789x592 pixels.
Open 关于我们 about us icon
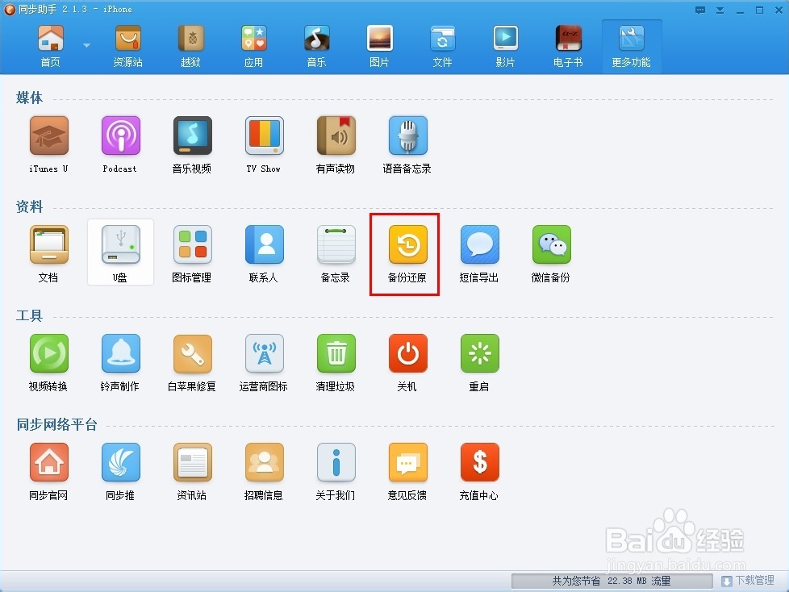click(x=336, y=462)
